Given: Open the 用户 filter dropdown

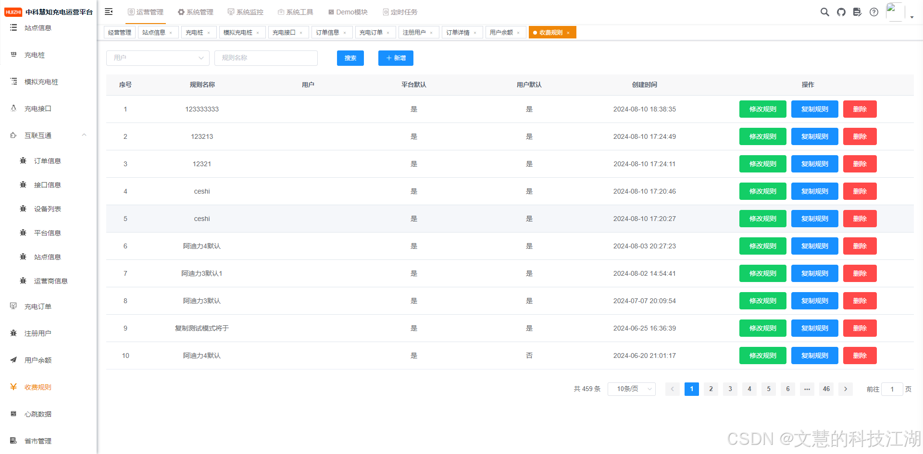Looking at the screenshot, I should point(158,58).
